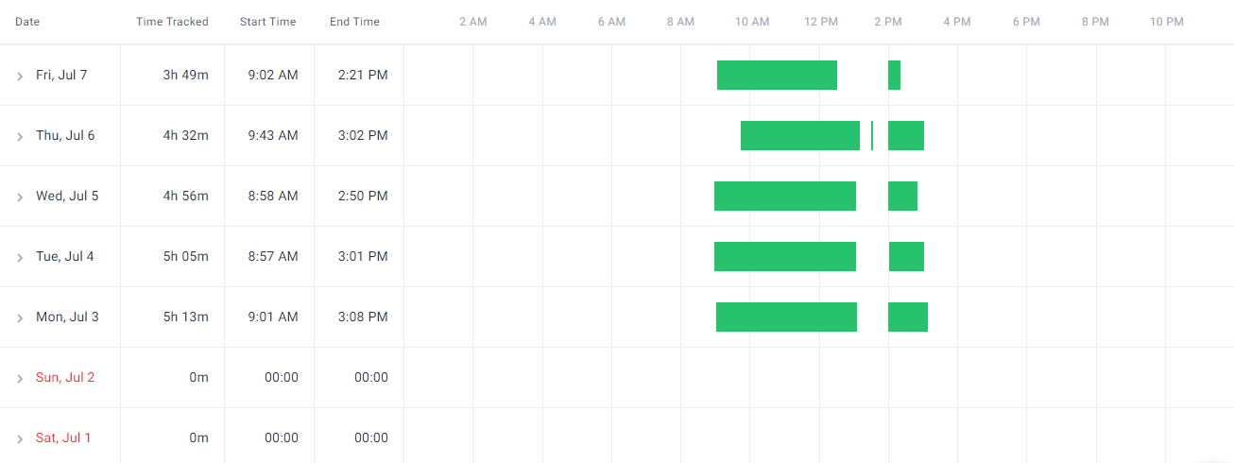Click the 2 AM timeline hour label
Image resolution: width=1234 pixels, height=463 pixels.
coord(473,22)
